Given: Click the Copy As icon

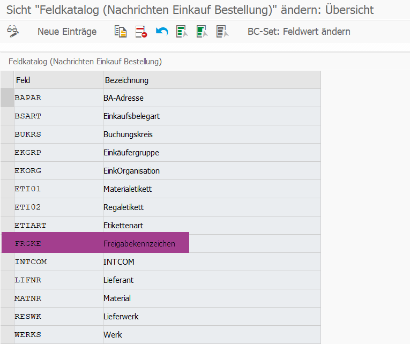Looking at the screenshot, I should [x=121, y=32].
